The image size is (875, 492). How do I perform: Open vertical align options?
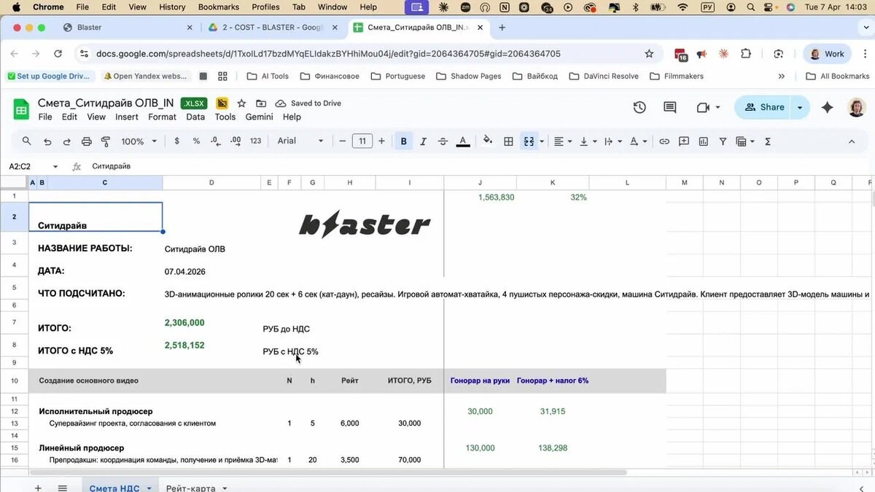coord(587,141)
